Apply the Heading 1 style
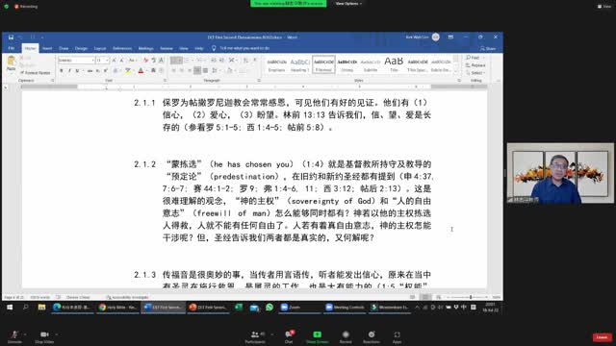Viewport: 616px width, 346px height. pos(299,64)
